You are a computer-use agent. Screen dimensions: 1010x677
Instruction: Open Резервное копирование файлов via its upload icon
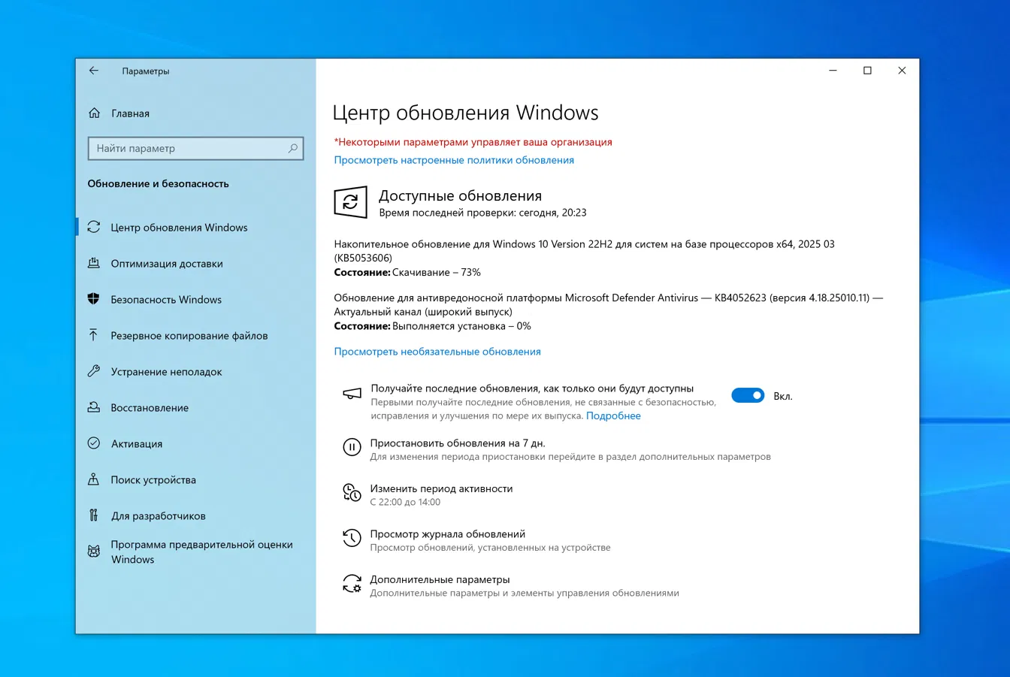[x=94, y=335]
